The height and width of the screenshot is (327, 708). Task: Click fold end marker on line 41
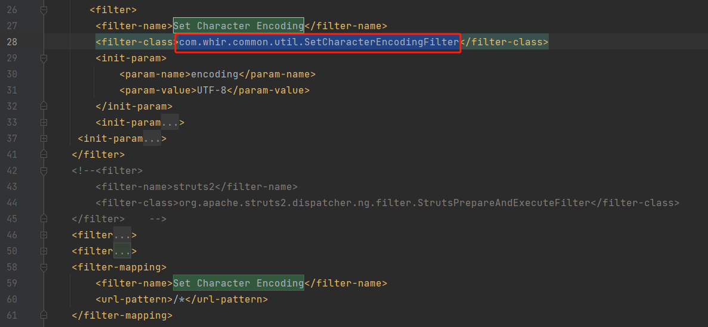(x=44, y=154)
